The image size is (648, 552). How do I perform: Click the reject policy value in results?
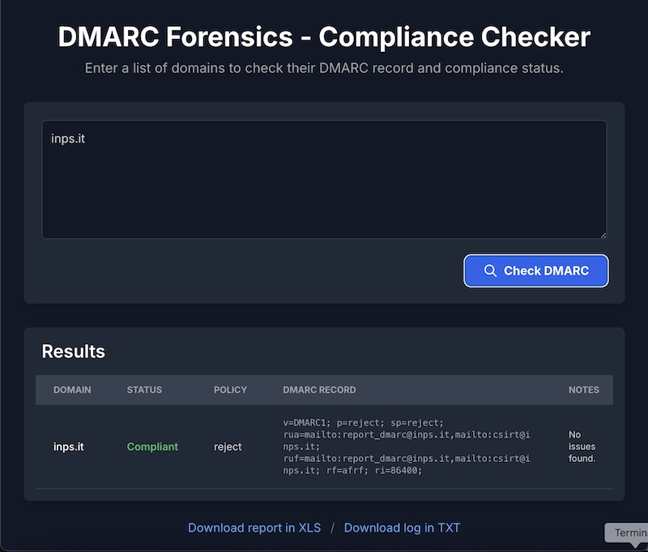point(228,447)
